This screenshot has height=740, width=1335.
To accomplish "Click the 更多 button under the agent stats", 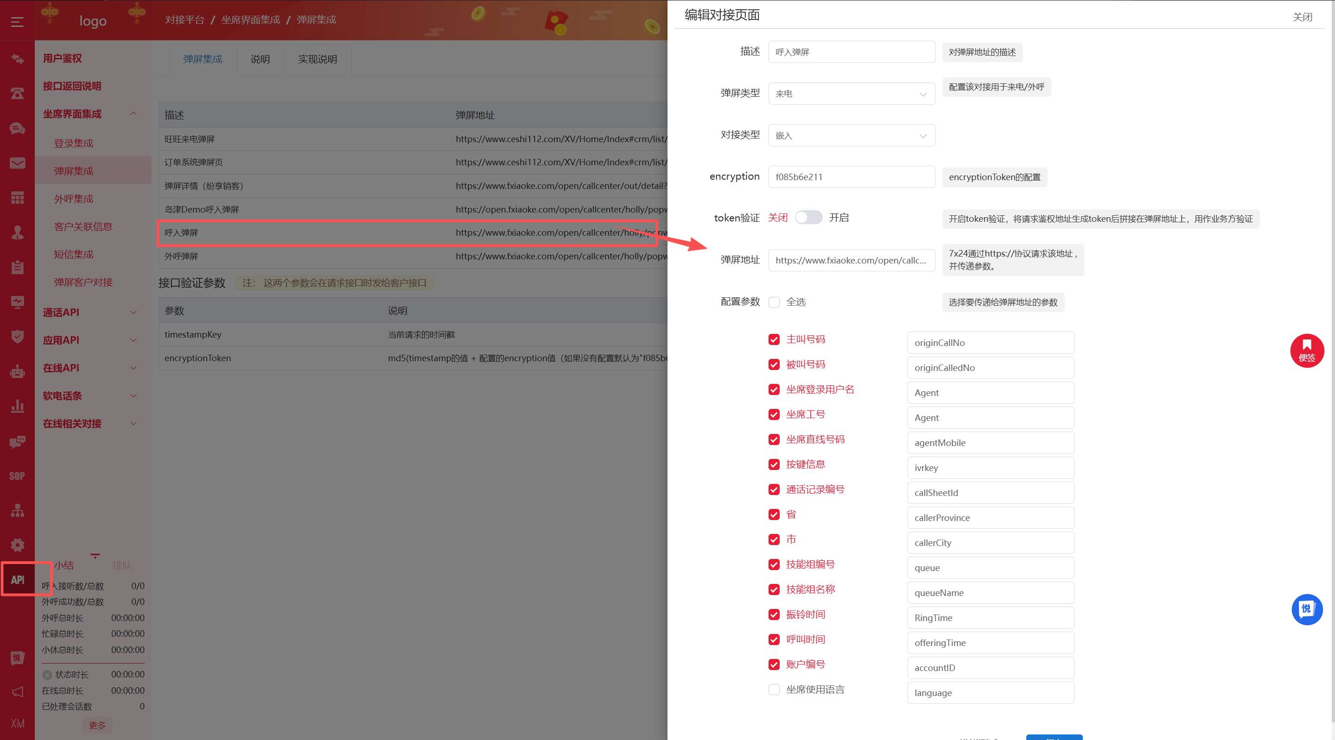I will point(97,726).
